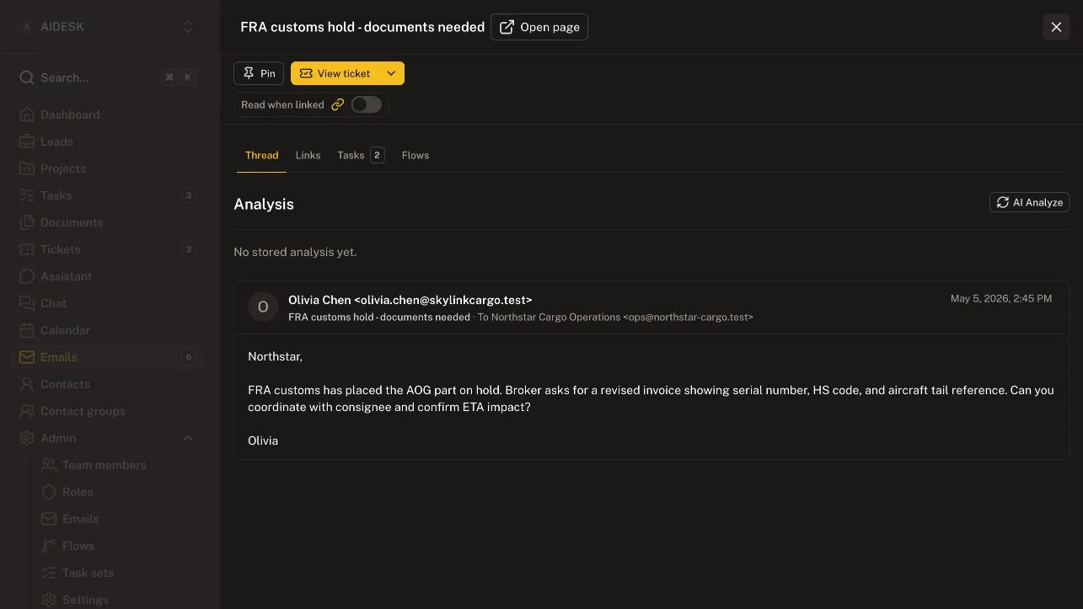
Task: Click the Open page button
Action: click(x=539, y=27)
